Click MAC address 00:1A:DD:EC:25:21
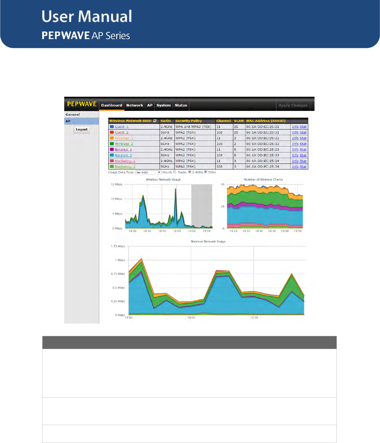This screenshot has width=380, height=443. point(263,127)
